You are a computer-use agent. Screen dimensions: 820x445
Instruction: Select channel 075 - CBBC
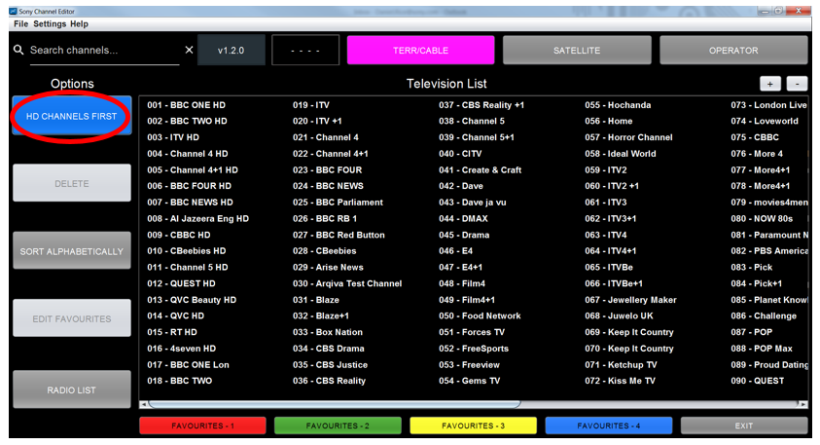(x=755, y=137)
